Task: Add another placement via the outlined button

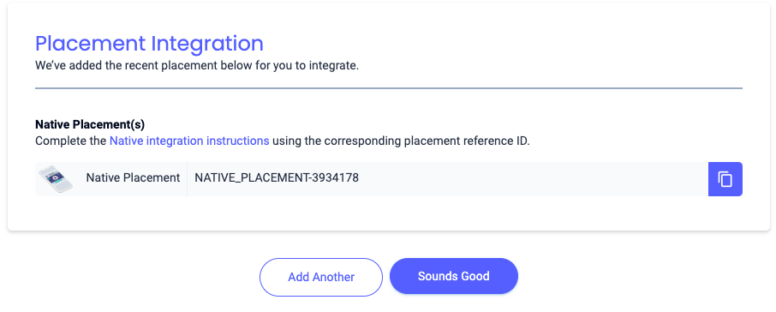Action: pyautogui.click(x=321, y=277)
